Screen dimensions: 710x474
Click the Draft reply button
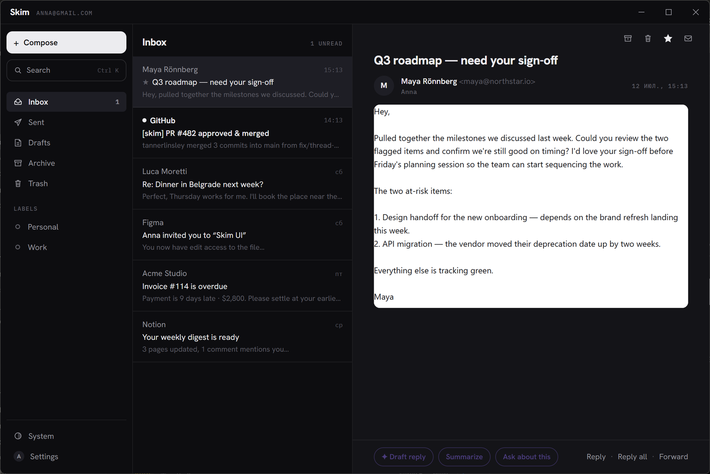404,457
